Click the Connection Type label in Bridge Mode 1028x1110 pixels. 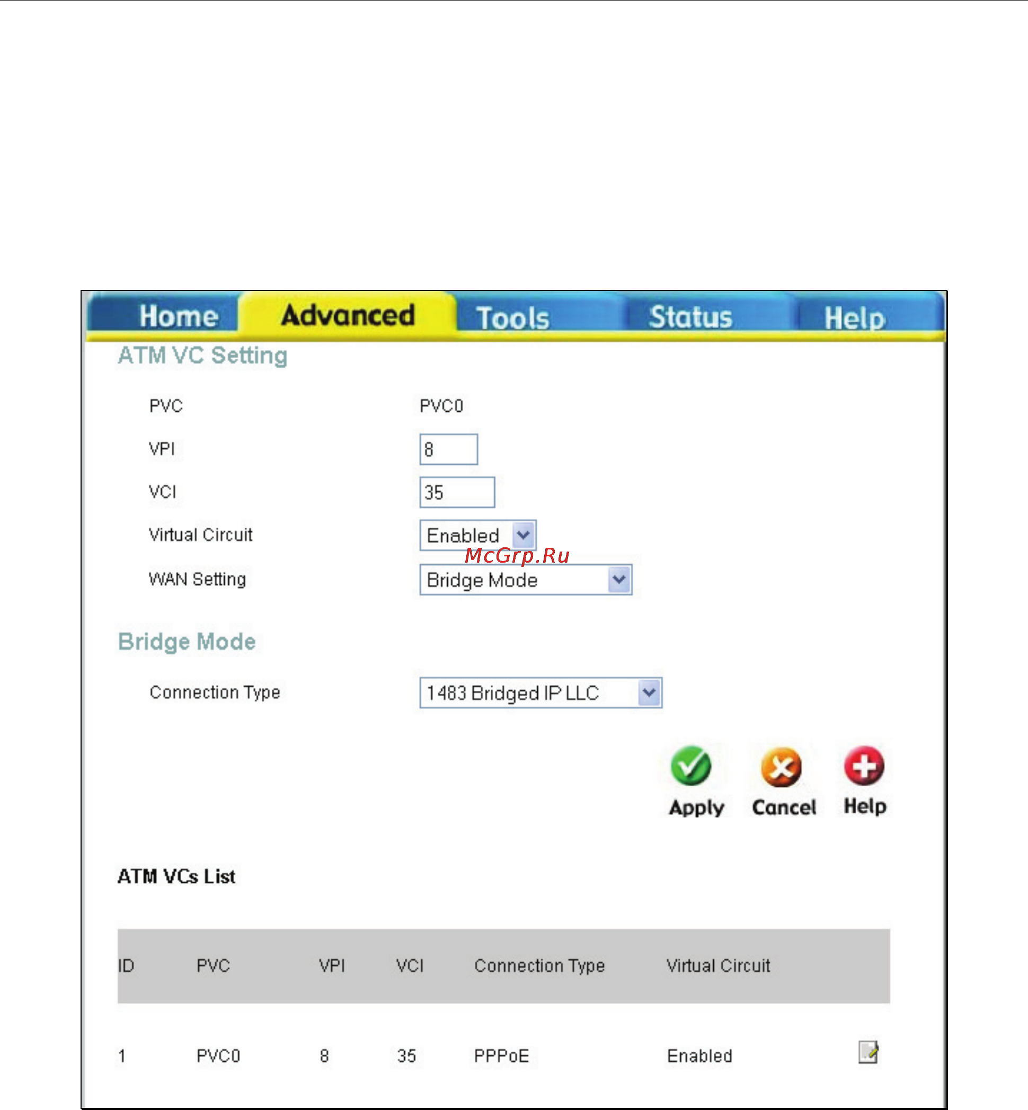[x=215, y=692]
